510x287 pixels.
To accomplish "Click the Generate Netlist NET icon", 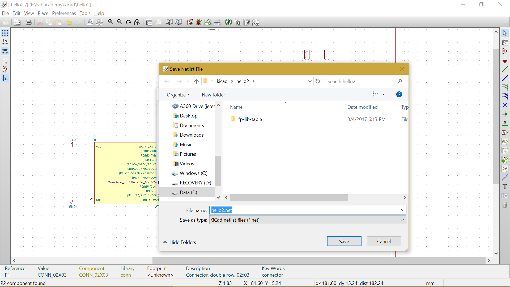I will click(x=208, y=22).
